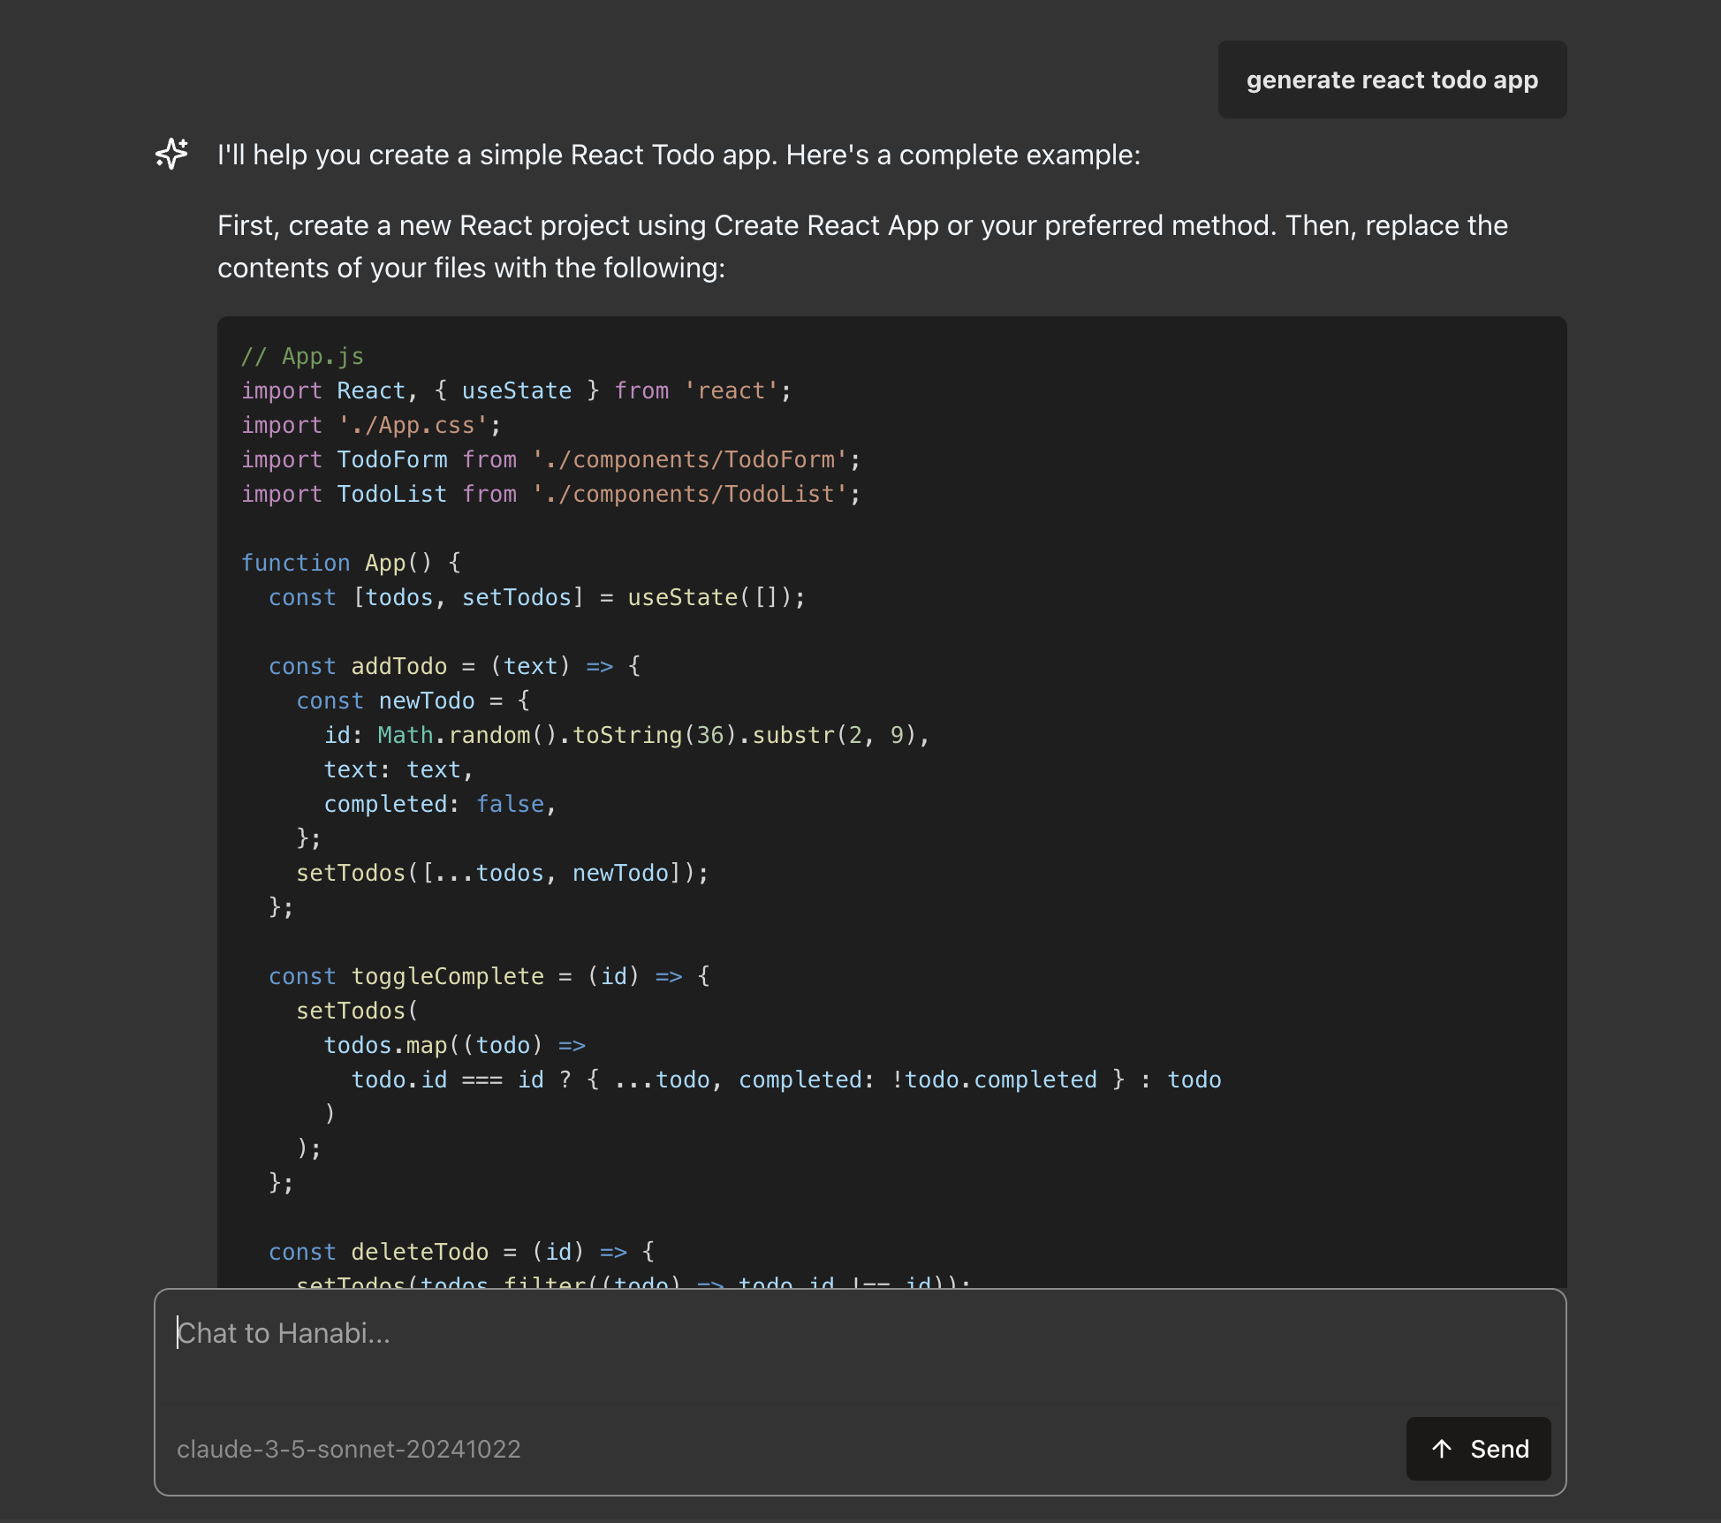The image size is (1721, 1523).
Task: Click the sparkle assistant avatar icon
Action: click(x=171, y=155)
